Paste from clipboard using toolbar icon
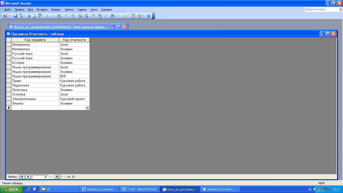This screenshot has width=343, height=193. pyautogui.click(x=59, y=16)
